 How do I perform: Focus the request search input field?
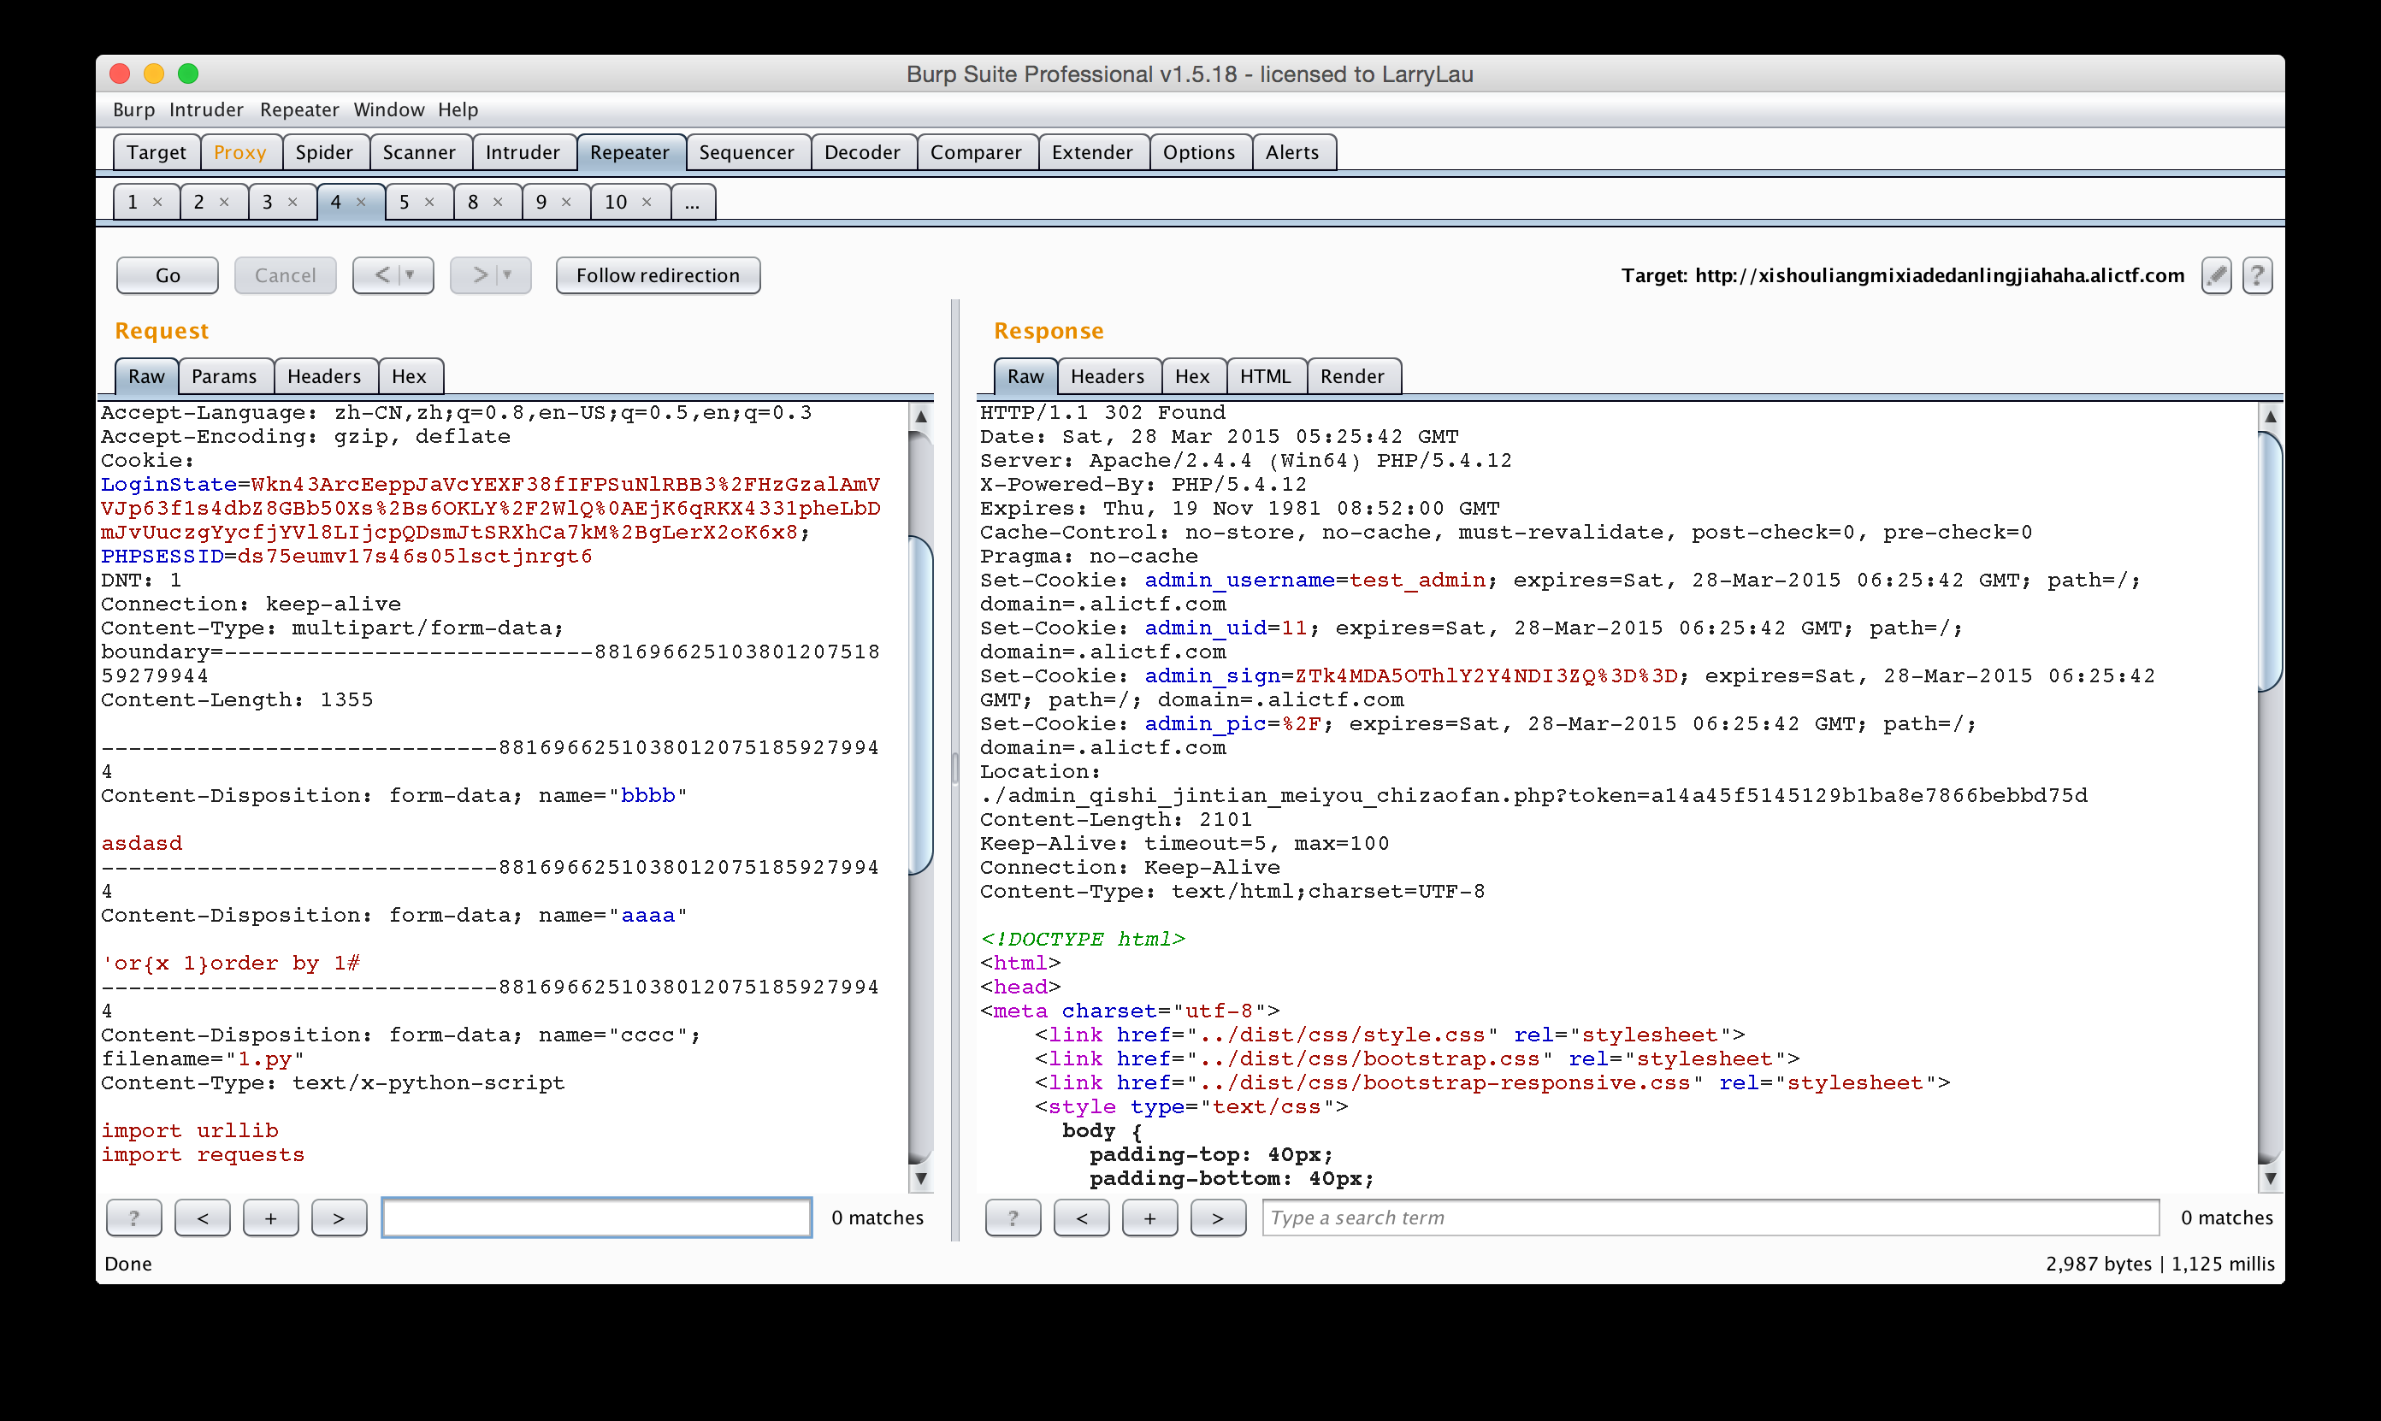coord(598,1218)
